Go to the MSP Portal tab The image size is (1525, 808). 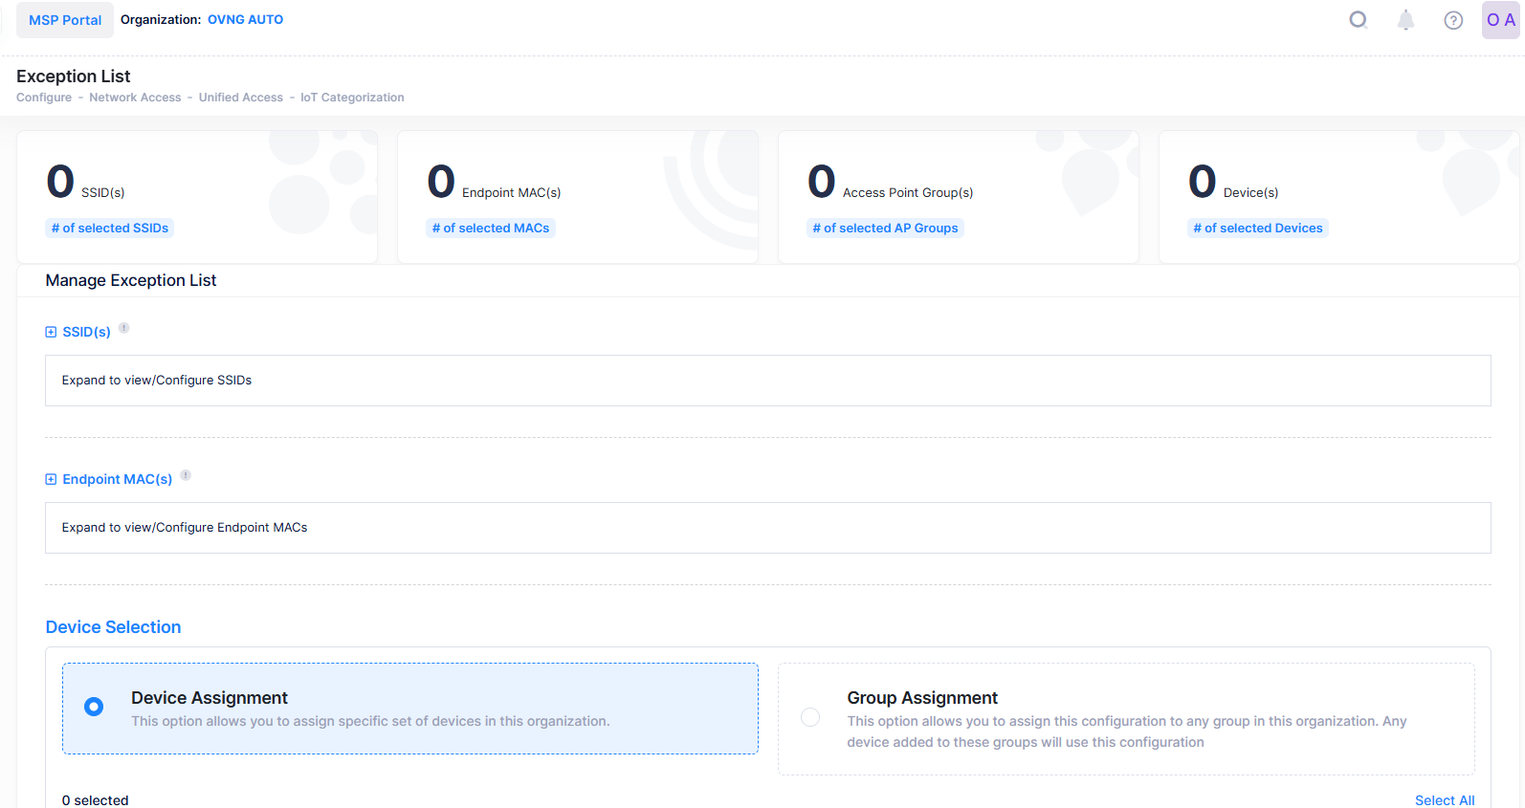click(x=65, y=20)
